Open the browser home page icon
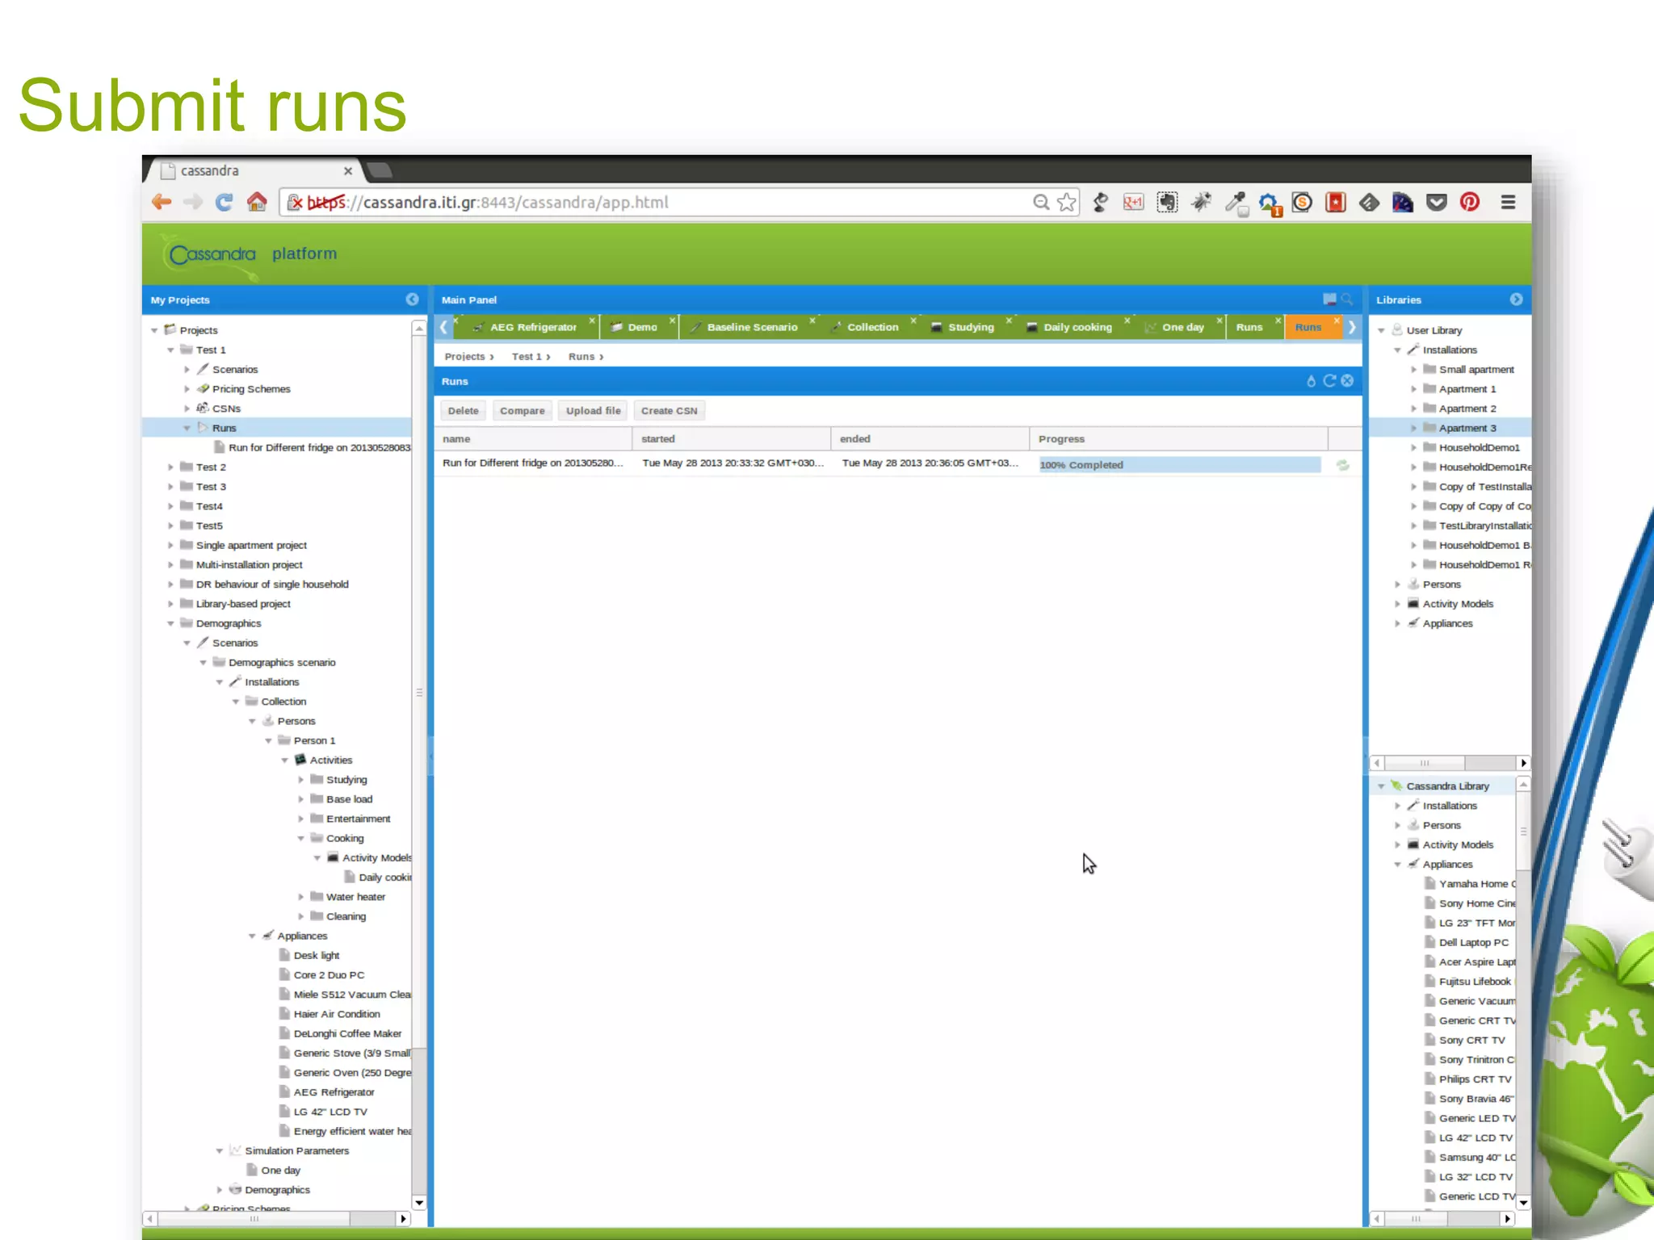Viewport: 1654px width, 1240px height. point(257,202)
